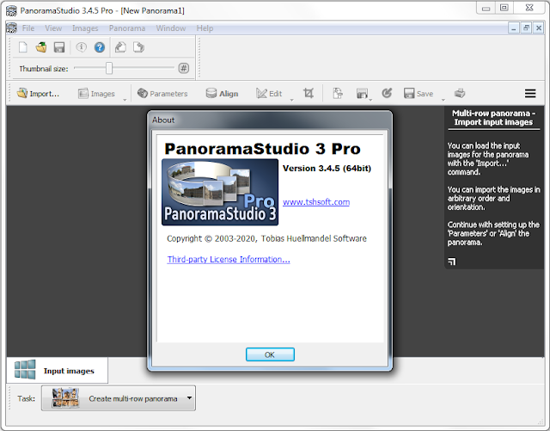Screen dimensions: 550x431
Task: Click the render and save image icon
Action: [x=362, y=93]
